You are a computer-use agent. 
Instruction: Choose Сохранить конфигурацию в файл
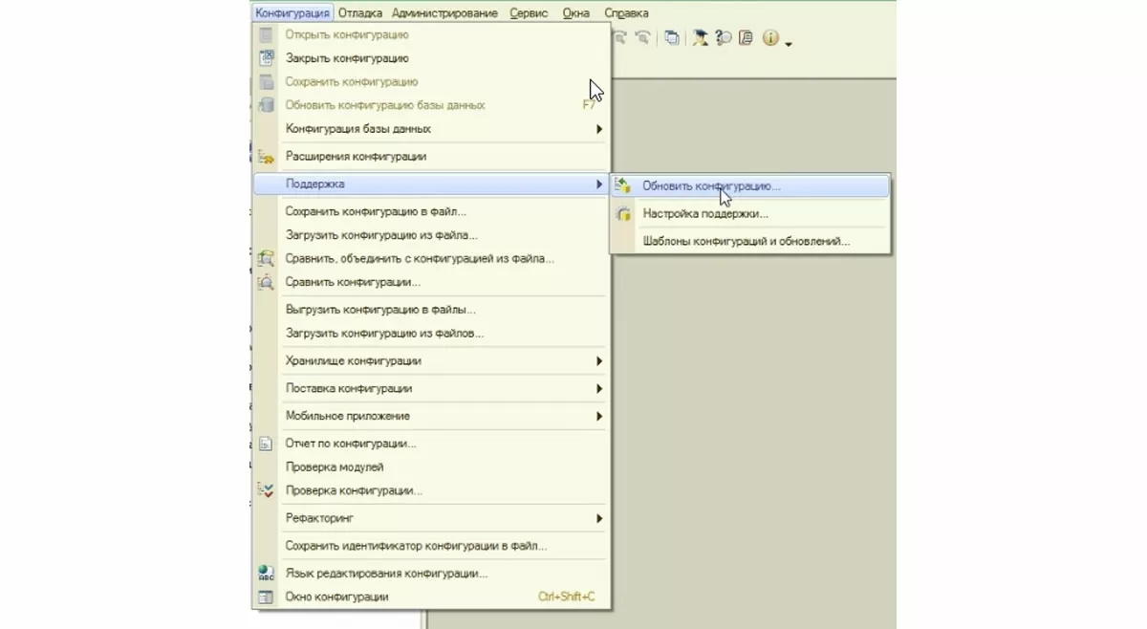point(429,212)
